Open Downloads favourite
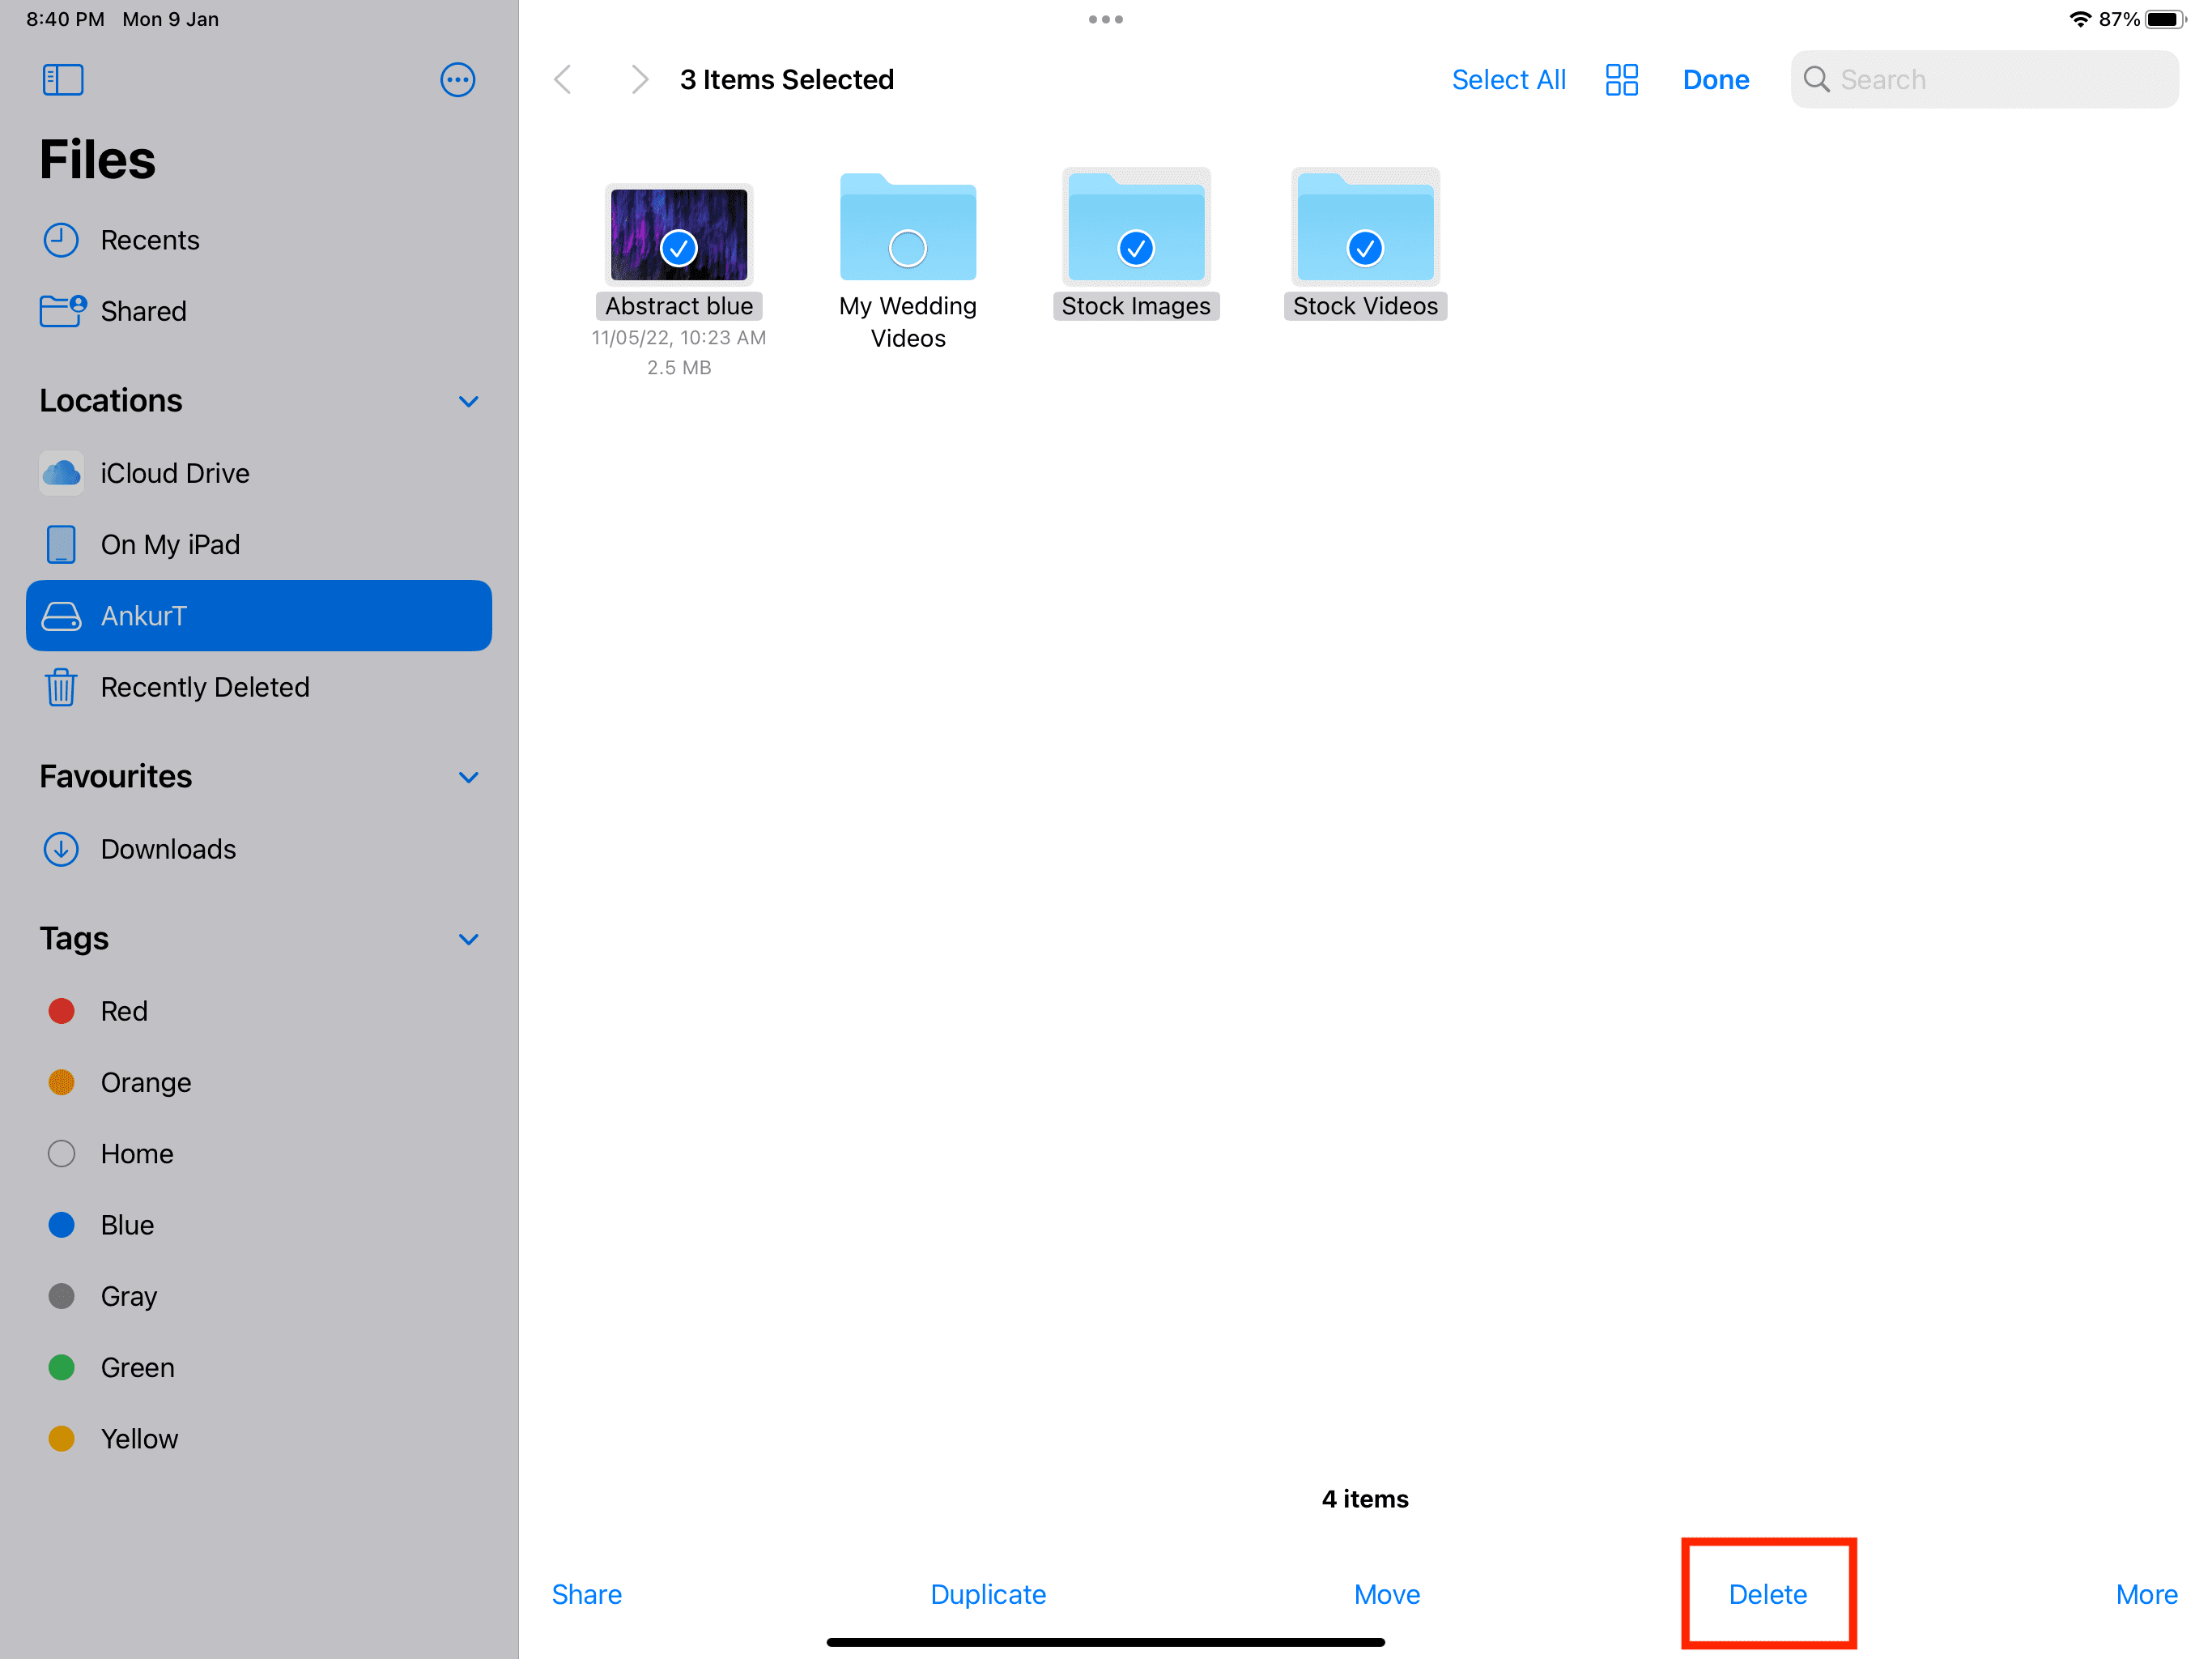The image size is (2212, 1659). tap(259, 850)
